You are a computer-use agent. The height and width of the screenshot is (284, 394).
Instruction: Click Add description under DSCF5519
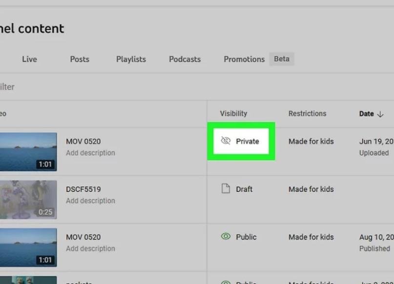pos(90,201)
